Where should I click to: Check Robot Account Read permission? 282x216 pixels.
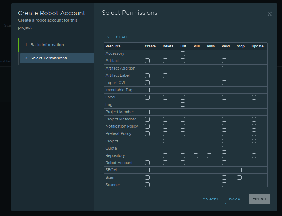coord(224,163)
